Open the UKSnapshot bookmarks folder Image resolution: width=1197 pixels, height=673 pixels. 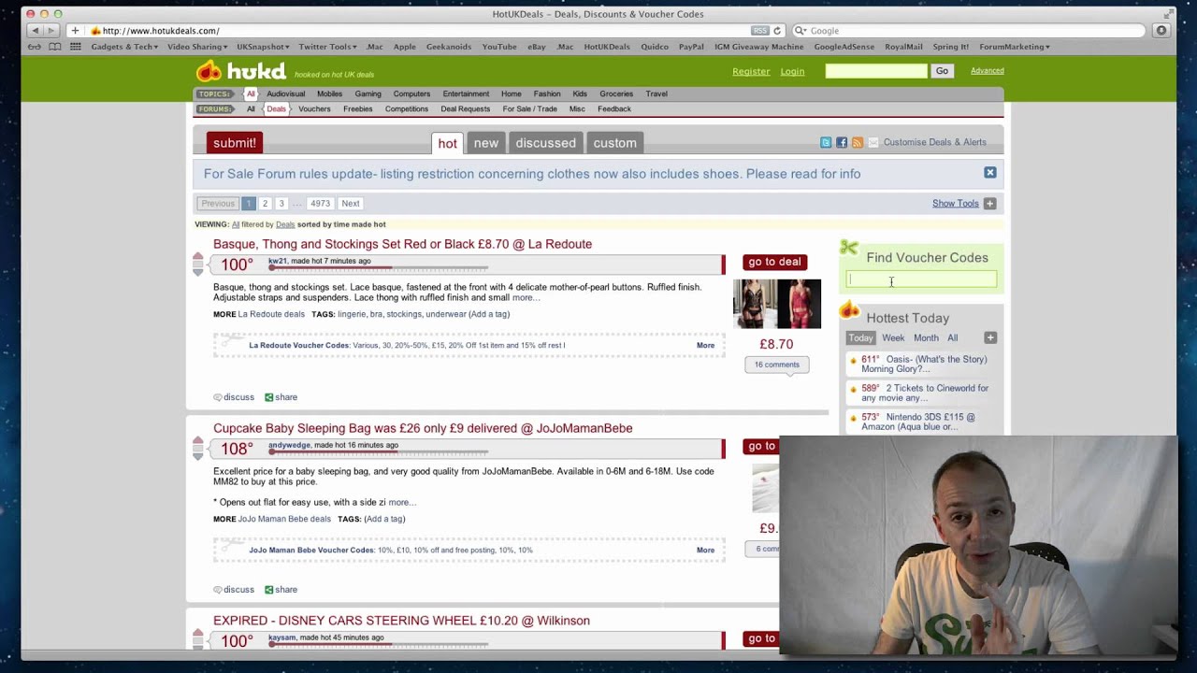263,47
